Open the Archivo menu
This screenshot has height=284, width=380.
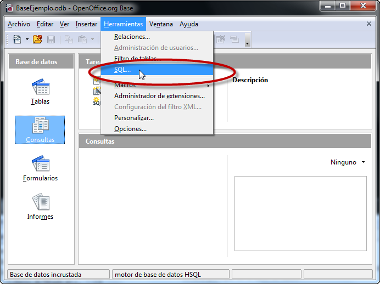19,24
